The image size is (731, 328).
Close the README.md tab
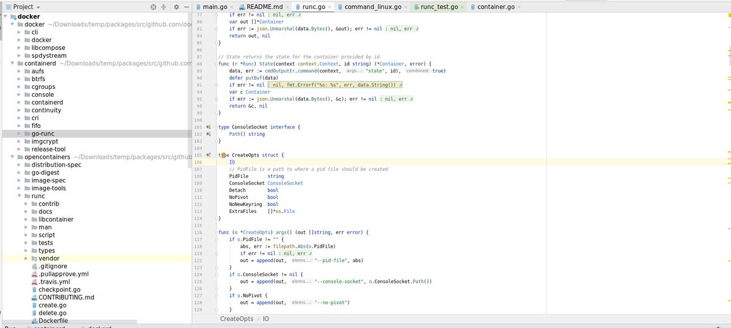(x=288, y=7)
